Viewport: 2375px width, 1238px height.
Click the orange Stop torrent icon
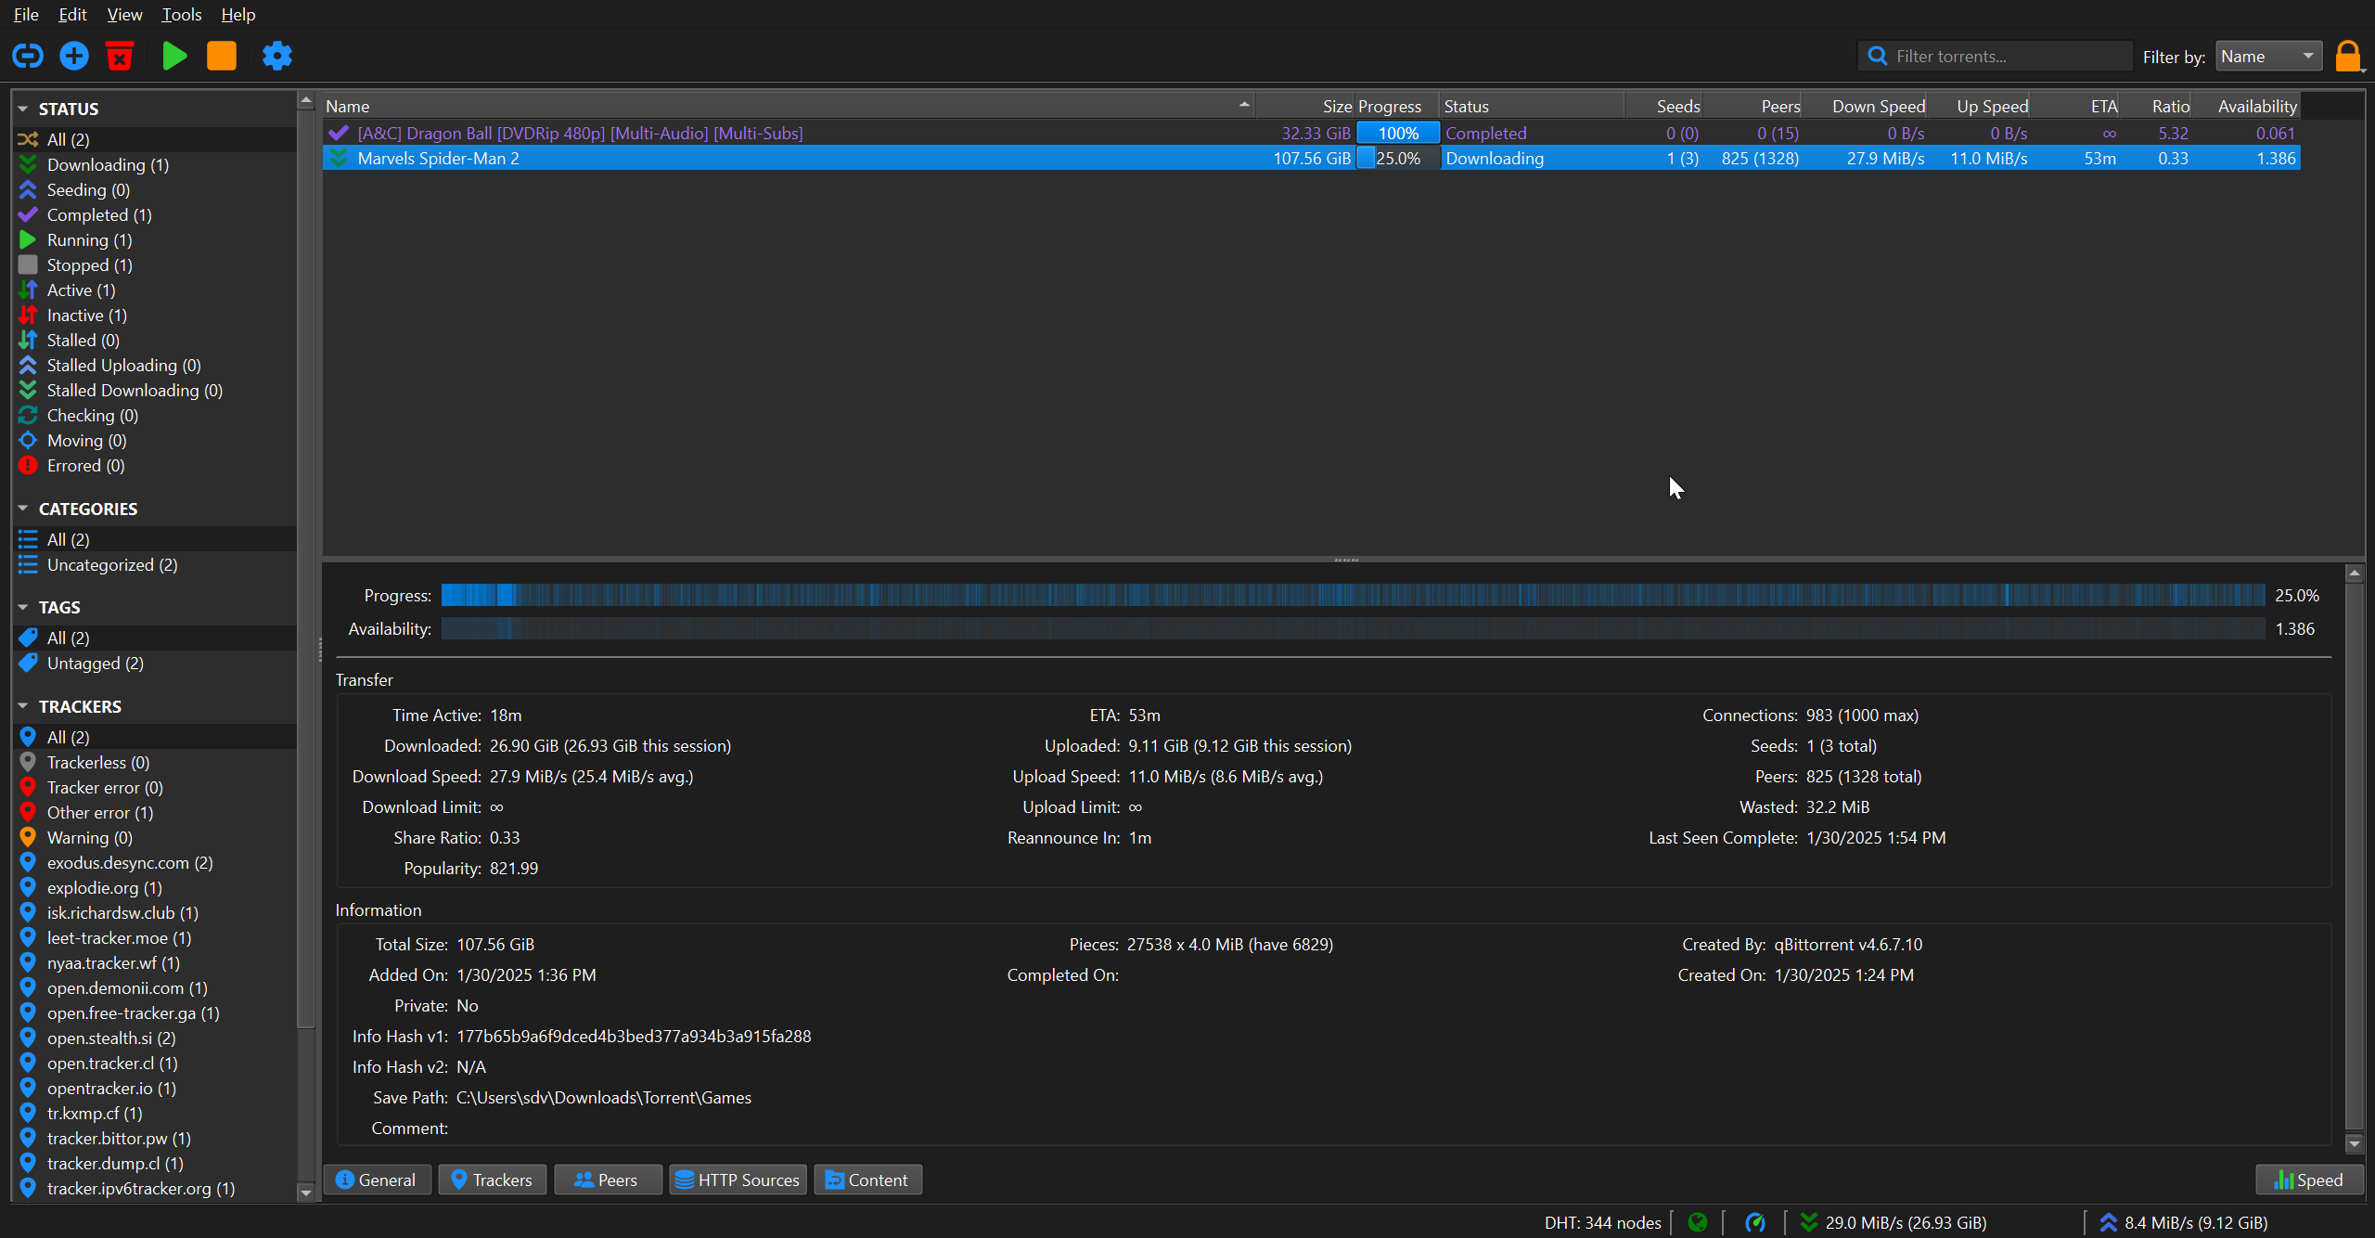click(x=222, y=57)
